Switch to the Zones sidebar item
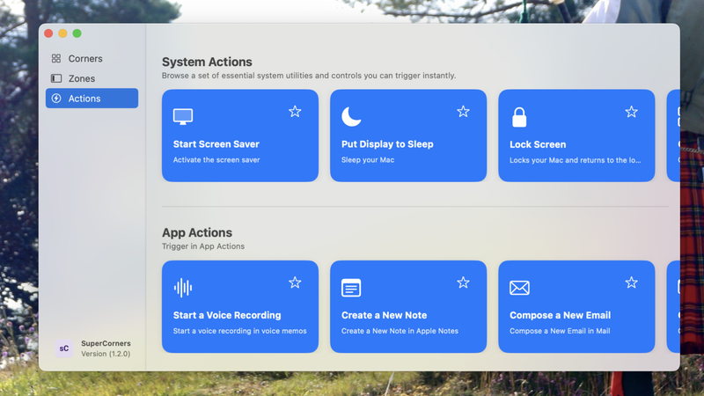Image resolution: width=704 pixels, height=396 pixels. coord(82,78)
